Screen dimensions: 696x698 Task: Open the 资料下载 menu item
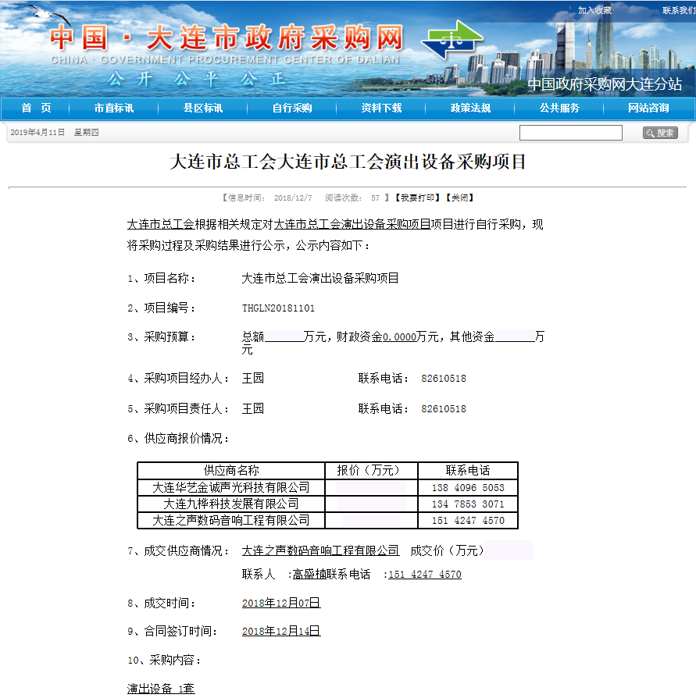[x=381, y=109]
